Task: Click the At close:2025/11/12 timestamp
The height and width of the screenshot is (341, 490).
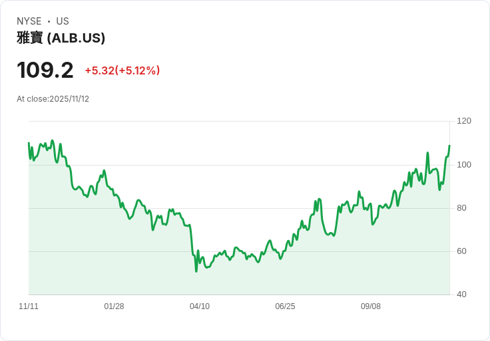Action: [x=53, y=99]
